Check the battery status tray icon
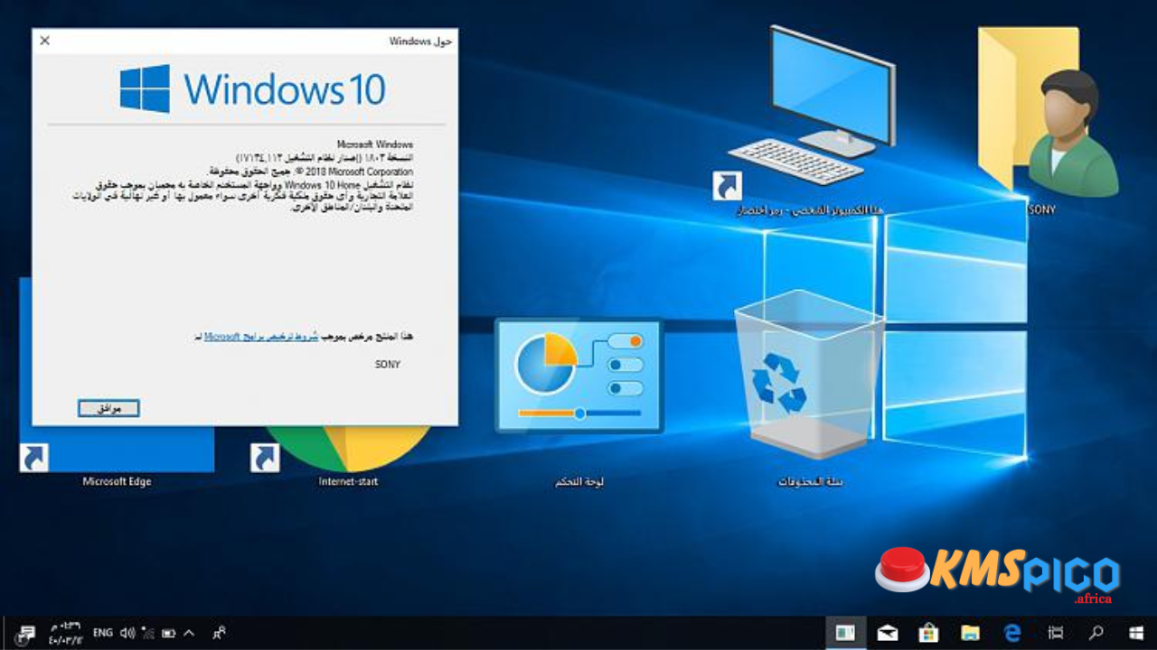The height and width of the screenshot is (650, 1157). (168, 633)
